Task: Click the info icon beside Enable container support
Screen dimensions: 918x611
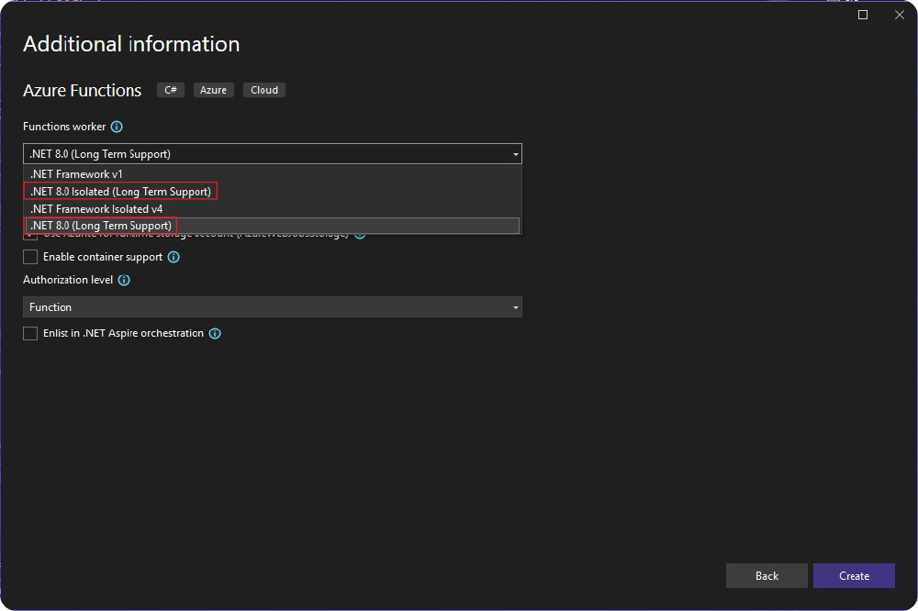Action: click(174, 257)
